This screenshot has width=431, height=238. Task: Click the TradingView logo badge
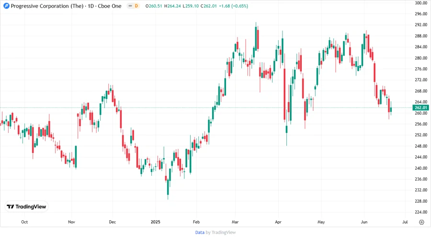tap(27, 206)
